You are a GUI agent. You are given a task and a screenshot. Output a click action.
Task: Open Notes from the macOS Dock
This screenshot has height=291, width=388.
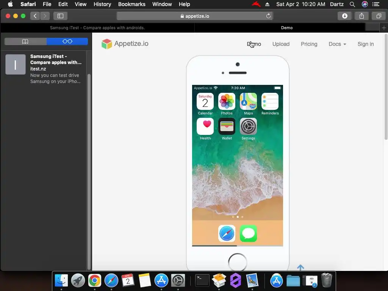(144, 281)
